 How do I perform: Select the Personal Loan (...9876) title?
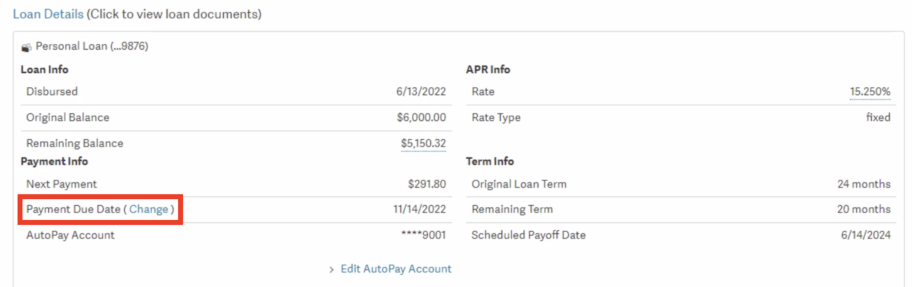point(92,46)
